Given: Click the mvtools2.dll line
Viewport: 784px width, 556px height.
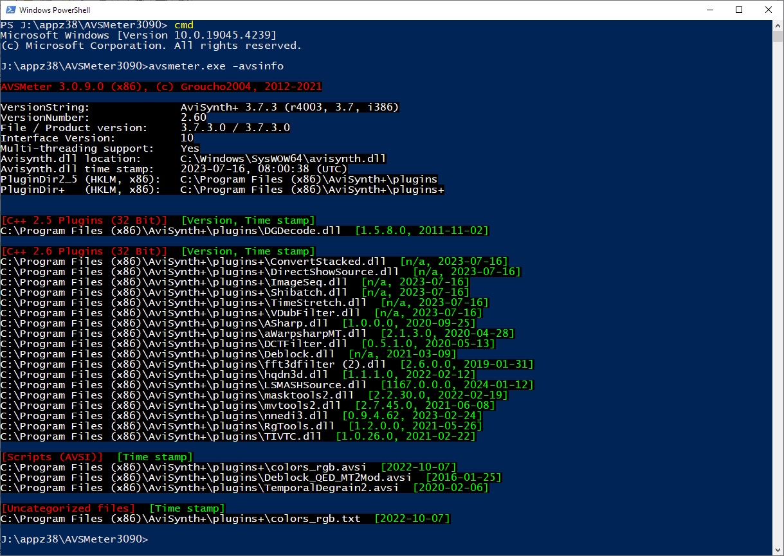Looking at the screenshot, I should coord(248,406).
